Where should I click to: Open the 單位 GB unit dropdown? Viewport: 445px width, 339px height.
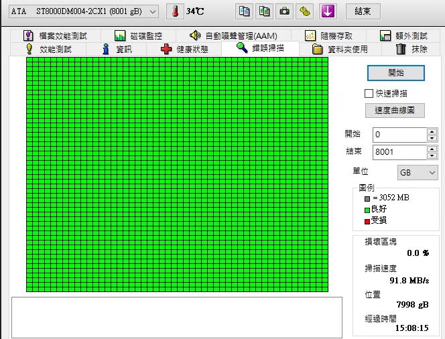tap(418, 172)
